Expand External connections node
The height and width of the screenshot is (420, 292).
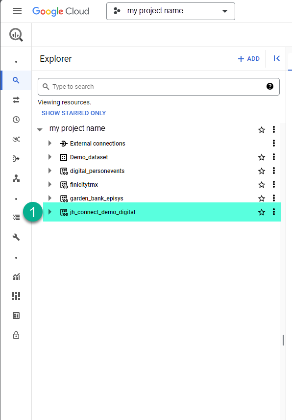(50, 143)
